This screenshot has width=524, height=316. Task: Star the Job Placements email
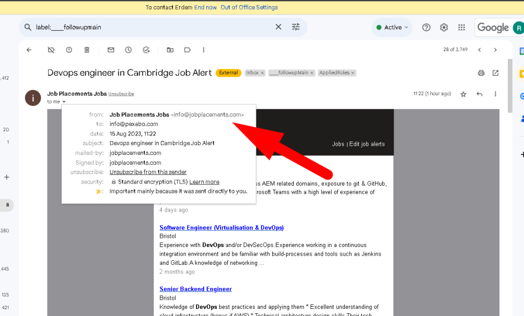coord(463,94)
